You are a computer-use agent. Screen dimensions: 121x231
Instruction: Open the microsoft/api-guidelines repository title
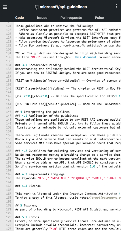[63, 7]
